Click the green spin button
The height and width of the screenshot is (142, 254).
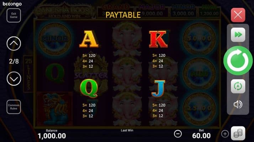tap(238, 60)
